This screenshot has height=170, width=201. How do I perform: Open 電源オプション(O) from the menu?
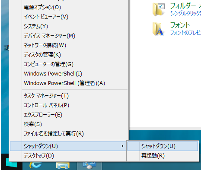tap(69, 7)
